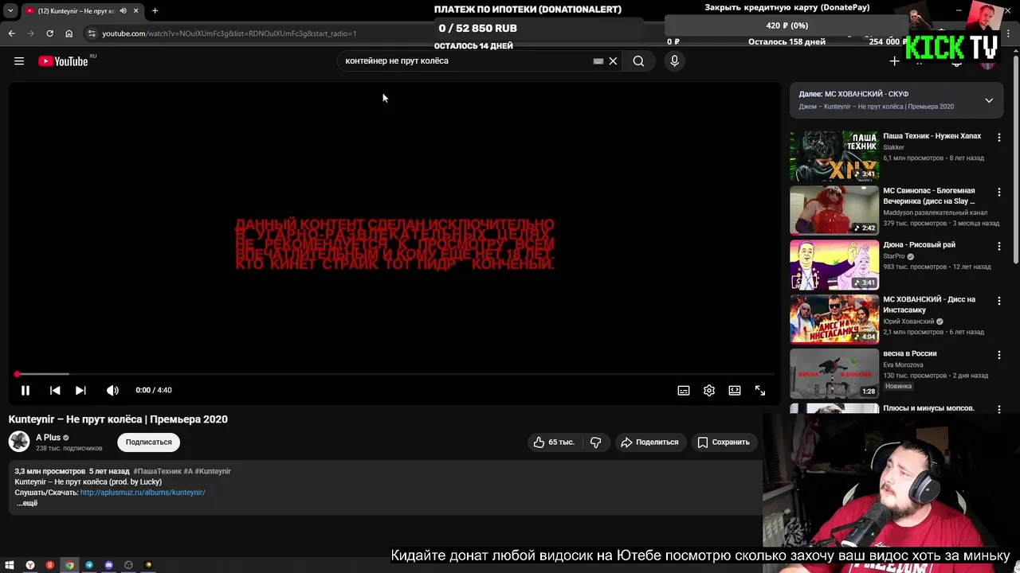Open the A Plus channel avatar
1020x573 pixels.
tap(19, 442)
